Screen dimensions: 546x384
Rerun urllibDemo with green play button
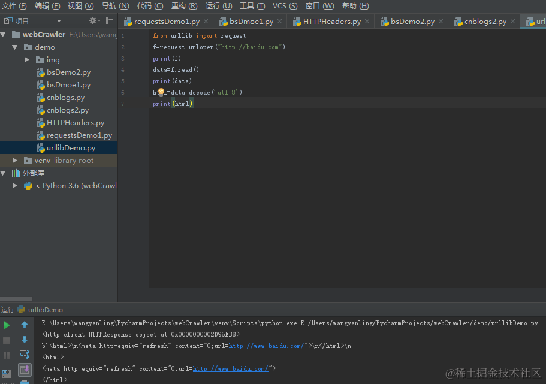(x=7, y=325)
